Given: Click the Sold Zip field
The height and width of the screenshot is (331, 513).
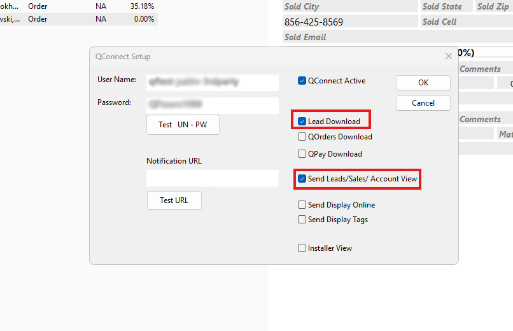Looking at the screenshot, I should [494, 6].
